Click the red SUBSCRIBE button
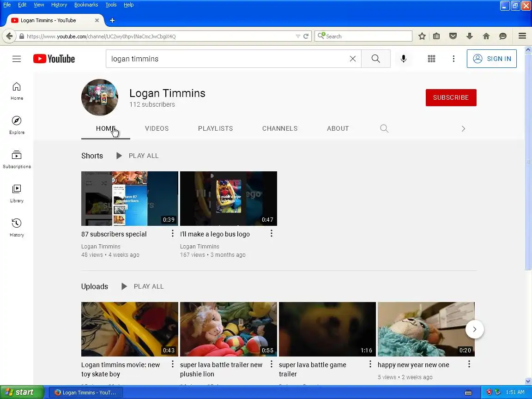The image size is (532, 399). tap(451, 98)
